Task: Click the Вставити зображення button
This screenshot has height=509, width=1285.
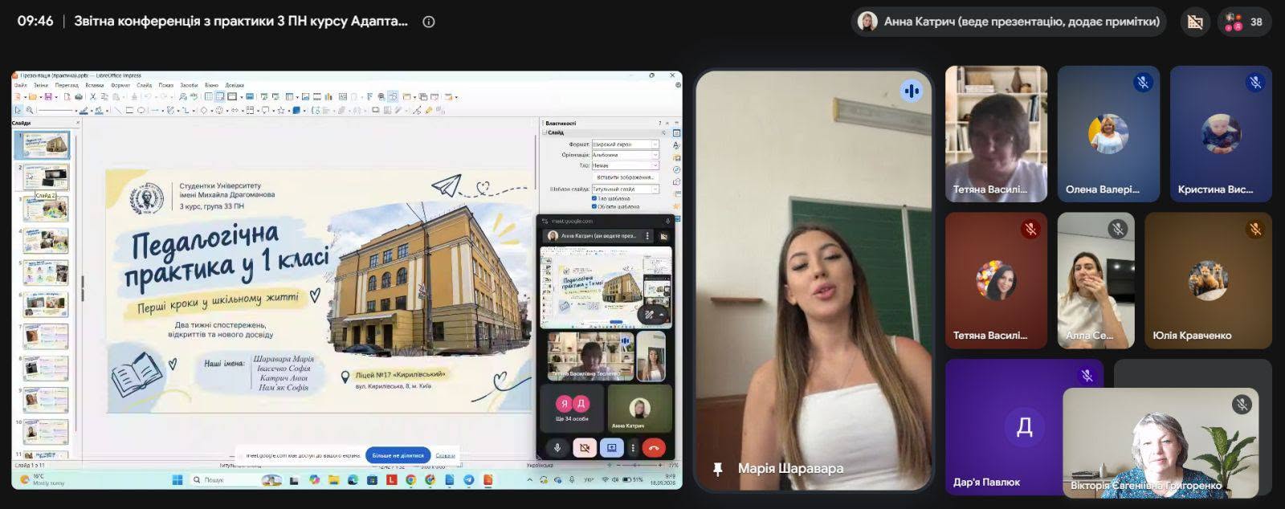Action: (626, 177)
